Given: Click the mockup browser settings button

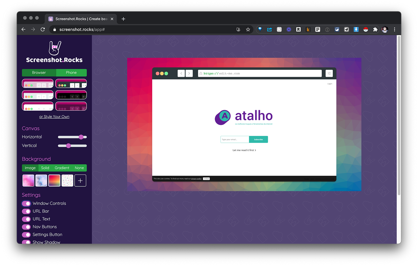Looking at the screenshot, I should tap(329, 74).
